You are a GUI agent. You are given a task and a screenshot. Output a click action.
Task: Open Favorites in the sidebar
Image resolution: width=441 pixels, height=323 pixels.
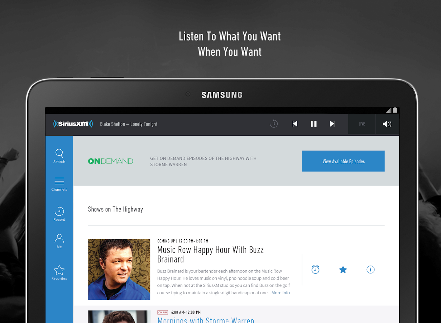point(59,273)
